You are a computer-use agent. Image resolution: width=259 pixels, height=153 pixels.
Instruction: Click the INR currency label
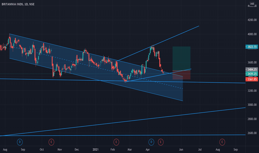coord(252,4)
